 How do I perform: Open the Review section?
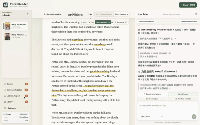coord(16,84)
